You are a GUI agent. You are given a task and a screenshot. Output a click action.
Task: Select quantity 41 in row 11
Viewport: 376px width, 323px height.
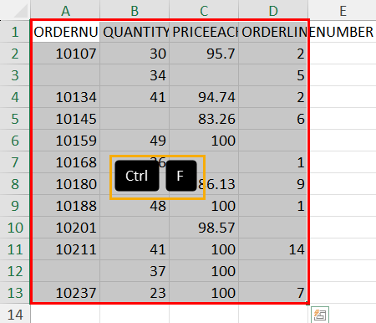(135, 249)
